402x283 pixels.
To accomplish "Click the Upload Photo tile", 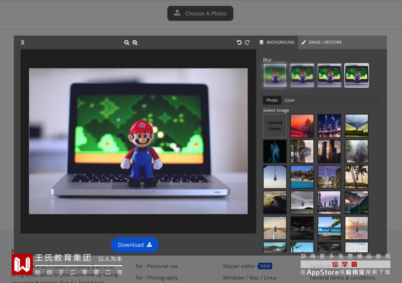I will pyautogui.click(x=275, y=126).
